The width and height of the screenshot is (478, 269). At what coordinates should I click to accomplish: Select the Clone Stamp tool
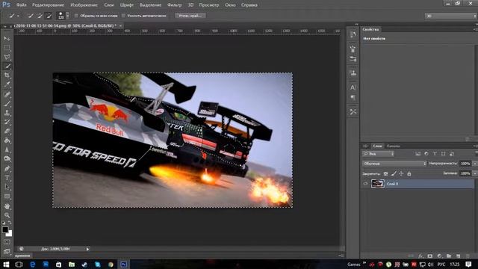pyautogui.click(x=7, y=113)
